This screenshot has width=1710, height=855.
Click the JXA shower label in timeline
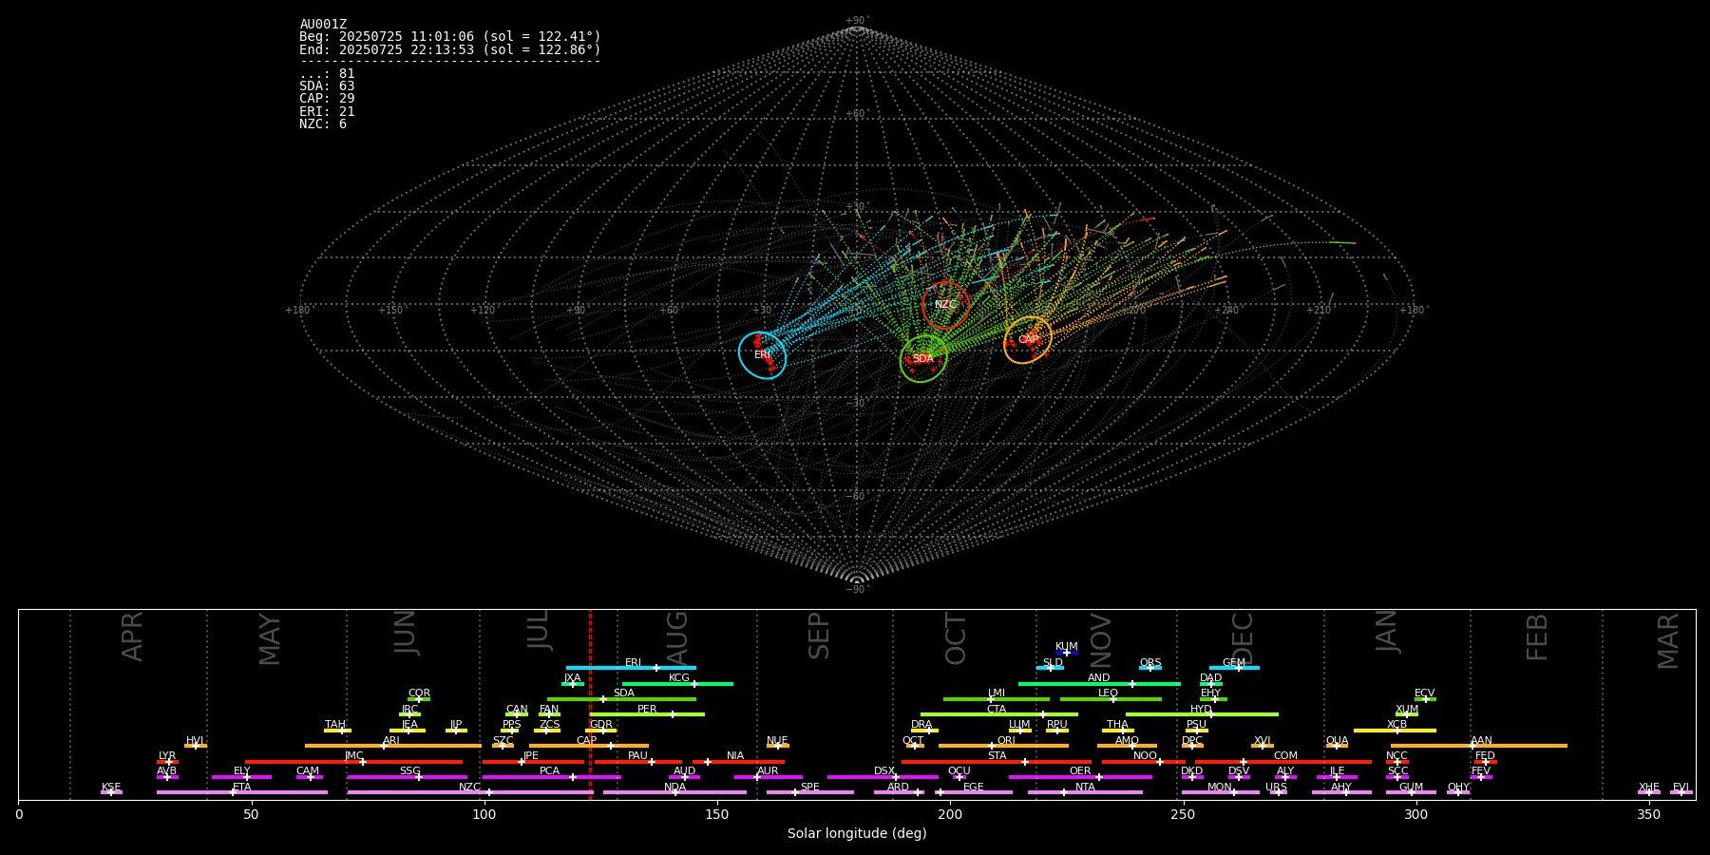point(572,678)
